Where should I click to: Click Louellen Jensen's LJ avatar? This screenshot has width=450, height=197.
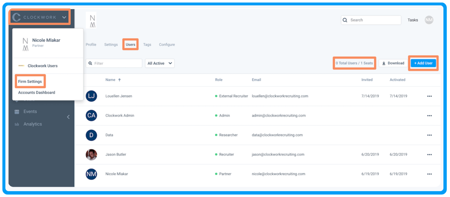click(x=91, y=96)
